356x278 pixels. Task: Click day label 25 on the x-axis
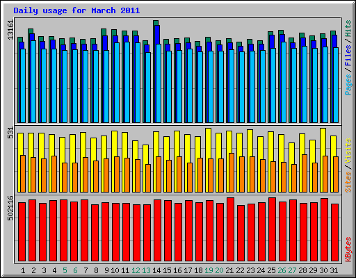[271, 270]
